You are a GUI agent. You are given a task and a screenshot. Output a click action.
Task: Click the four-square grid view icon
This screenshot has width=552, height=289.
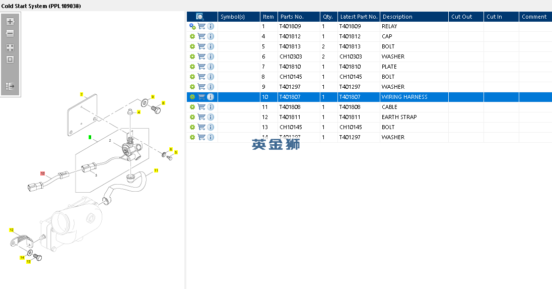click(10, 48)
